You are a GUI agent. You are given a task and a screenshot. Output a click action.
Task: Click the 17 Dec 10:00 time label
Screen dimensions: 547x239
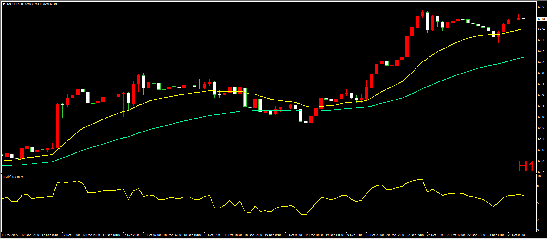pos(71,235)
